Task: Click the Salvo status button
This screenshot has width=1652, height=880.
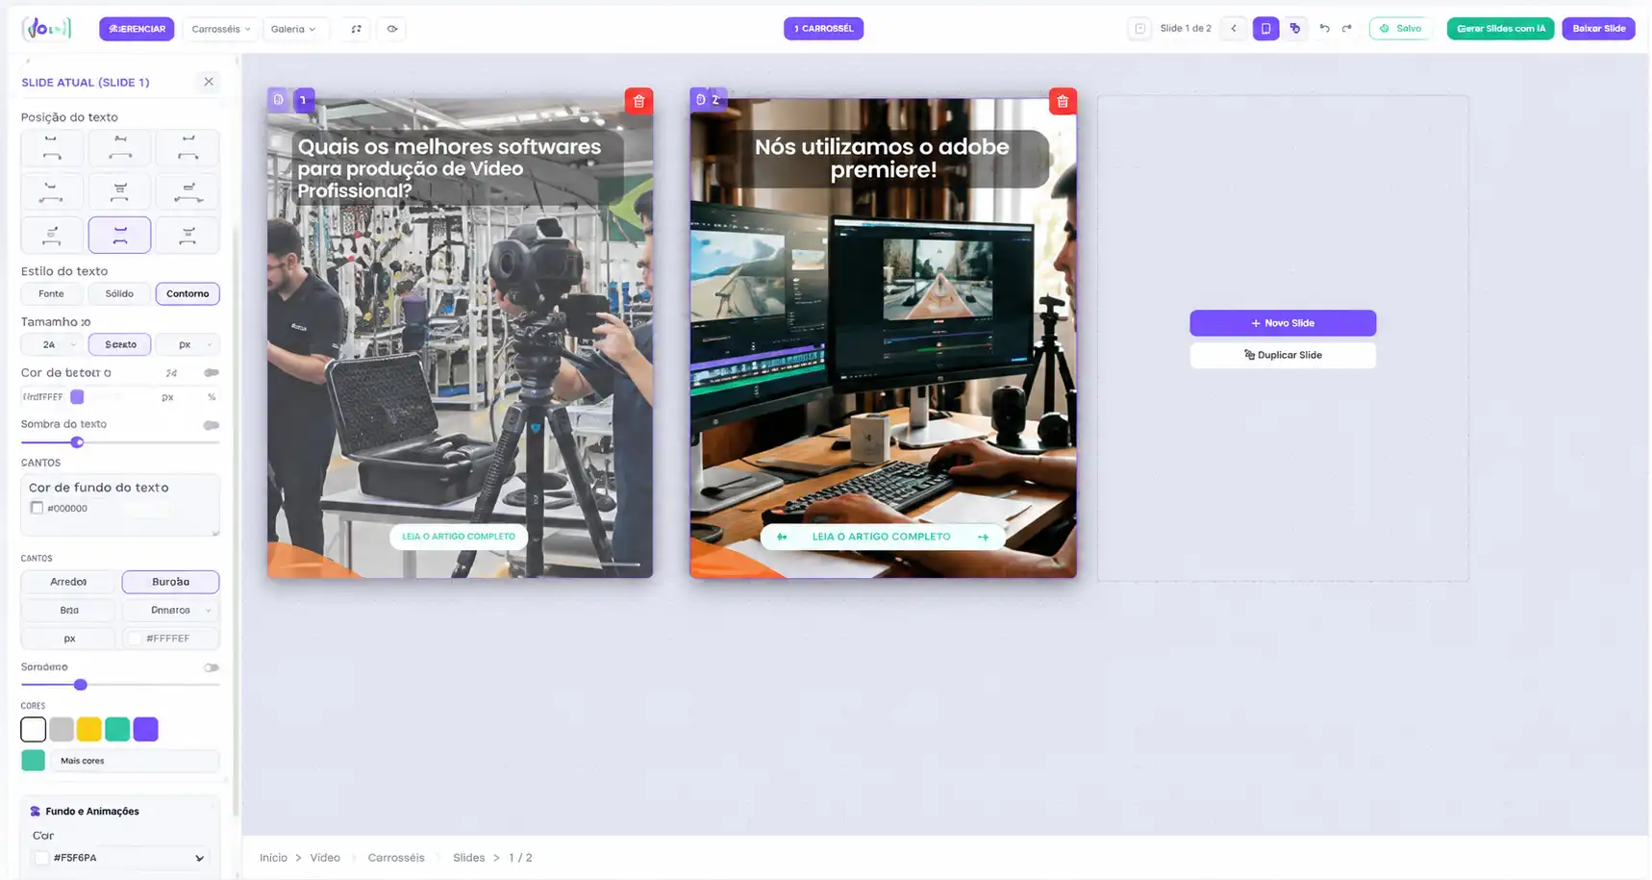Action: click(x=1400, y=29)
